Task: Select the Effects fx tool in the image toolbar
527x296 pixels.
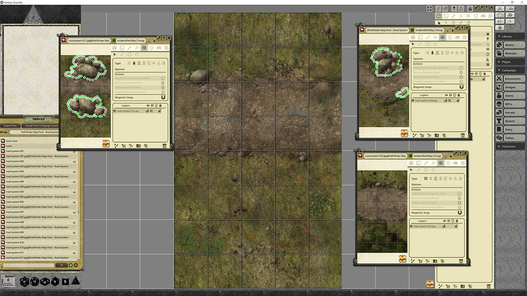Action: coord(136,48)
